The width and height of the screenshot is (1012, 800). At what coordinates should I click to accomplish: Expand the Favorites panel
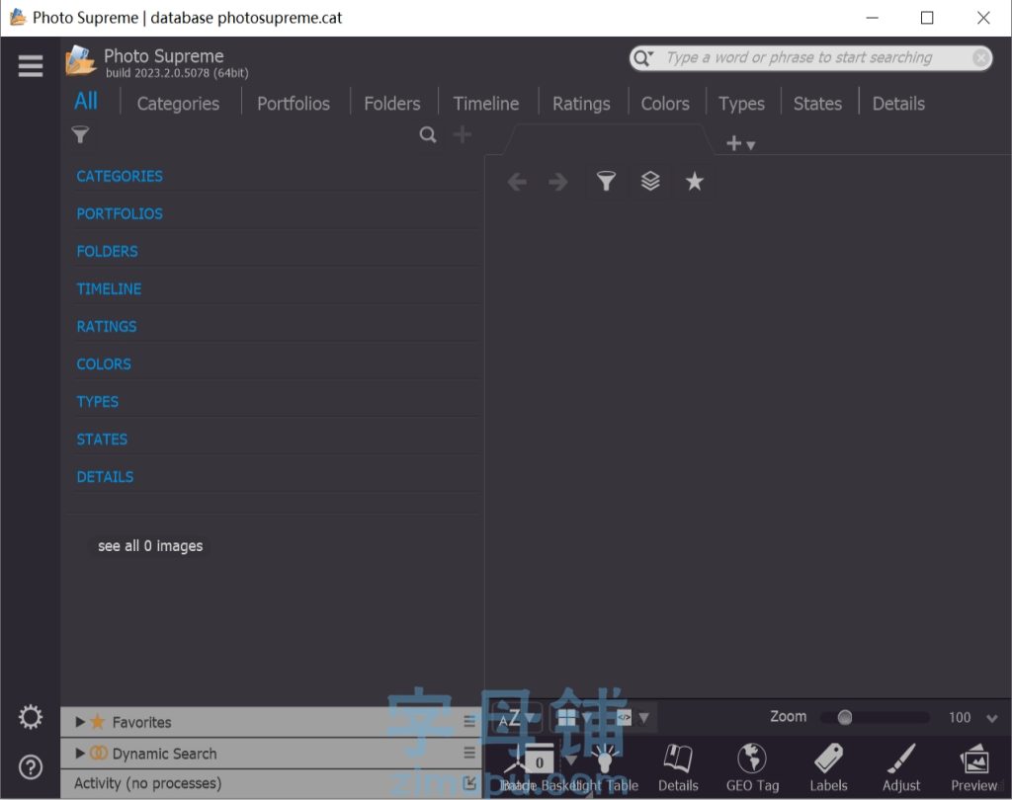click(x=81, y=722)
